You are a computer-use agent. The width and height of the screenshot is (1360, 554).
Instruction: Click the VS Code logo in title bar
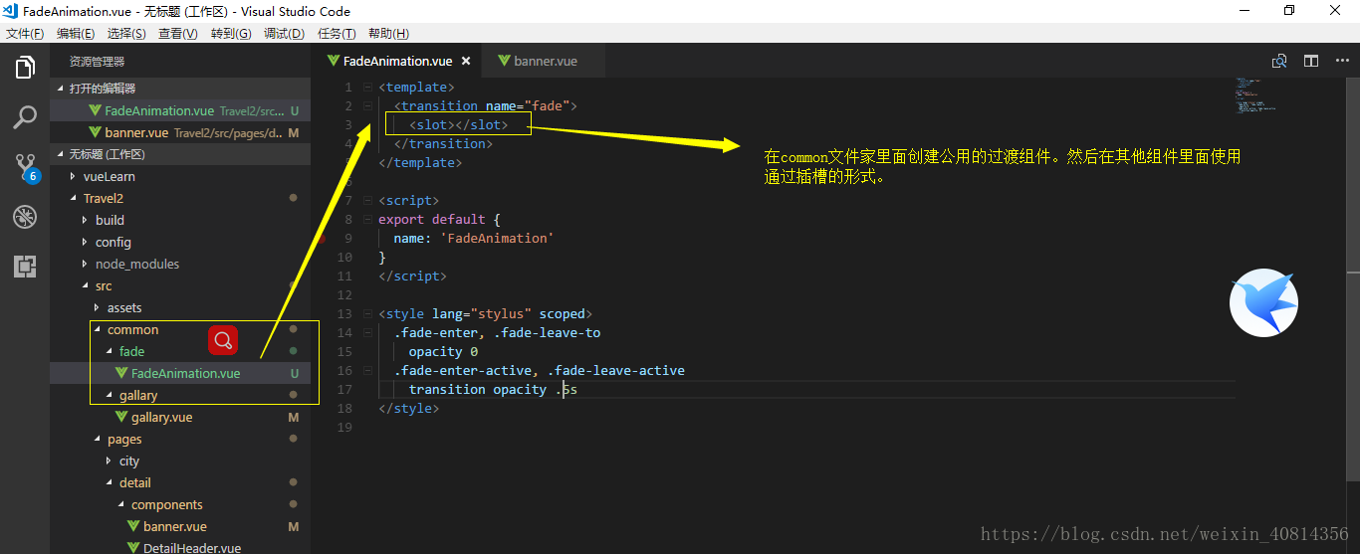[12, 11]
